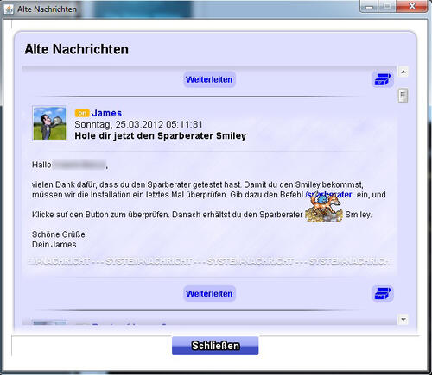Click the orange 'on' status badge beside James
This screenshot has width=432, height=375.
point(82,113)
